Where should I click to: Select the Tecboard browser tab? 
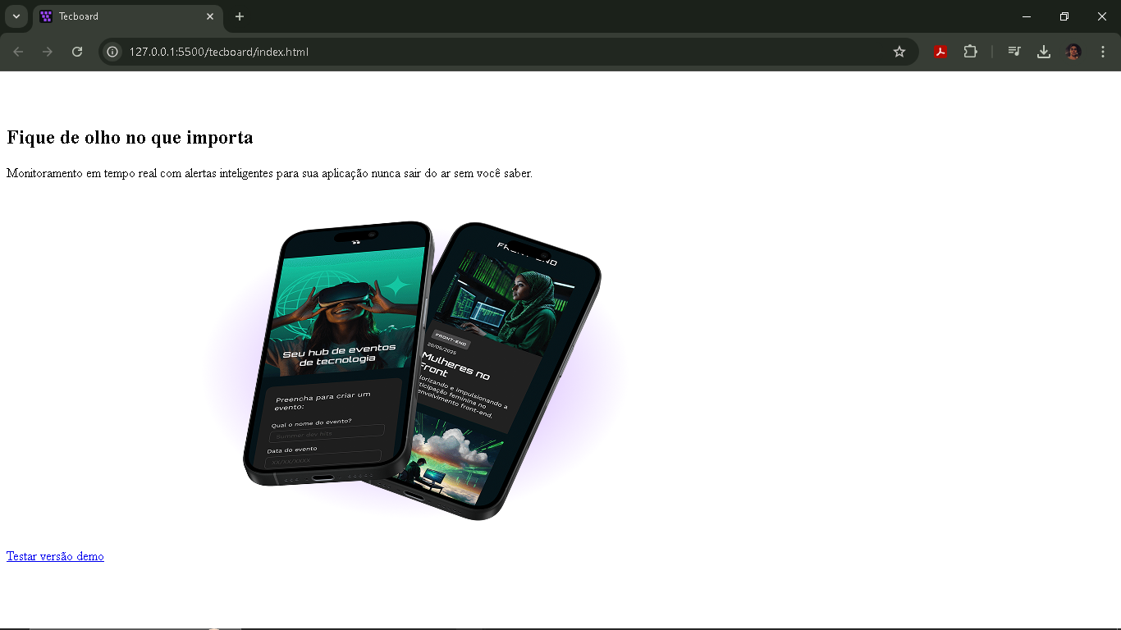click(128, 16)
